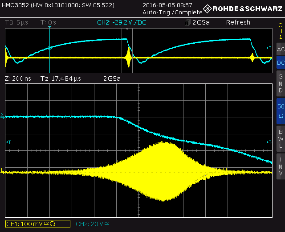The height and width of the screenshot is (232, 285).
Task: Toggle the BWL bandwidth limit
Action: pos(280,138)
